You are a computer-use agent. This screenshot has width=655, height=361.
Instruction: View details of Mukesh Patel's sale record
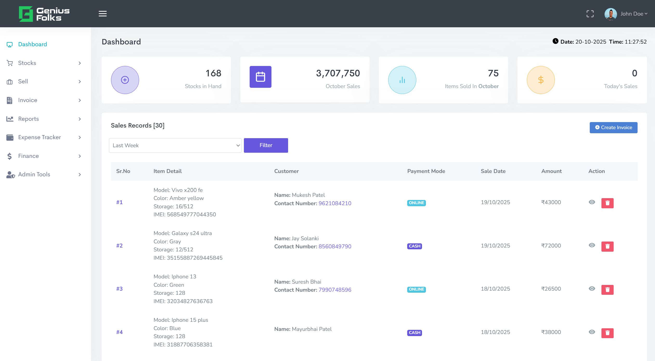(x=592, y=202)
